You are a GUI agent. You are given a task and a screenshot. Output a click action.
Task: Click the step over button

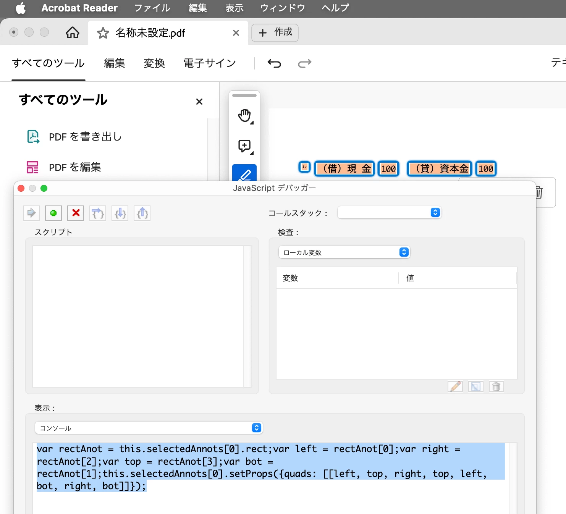(98, 213)
